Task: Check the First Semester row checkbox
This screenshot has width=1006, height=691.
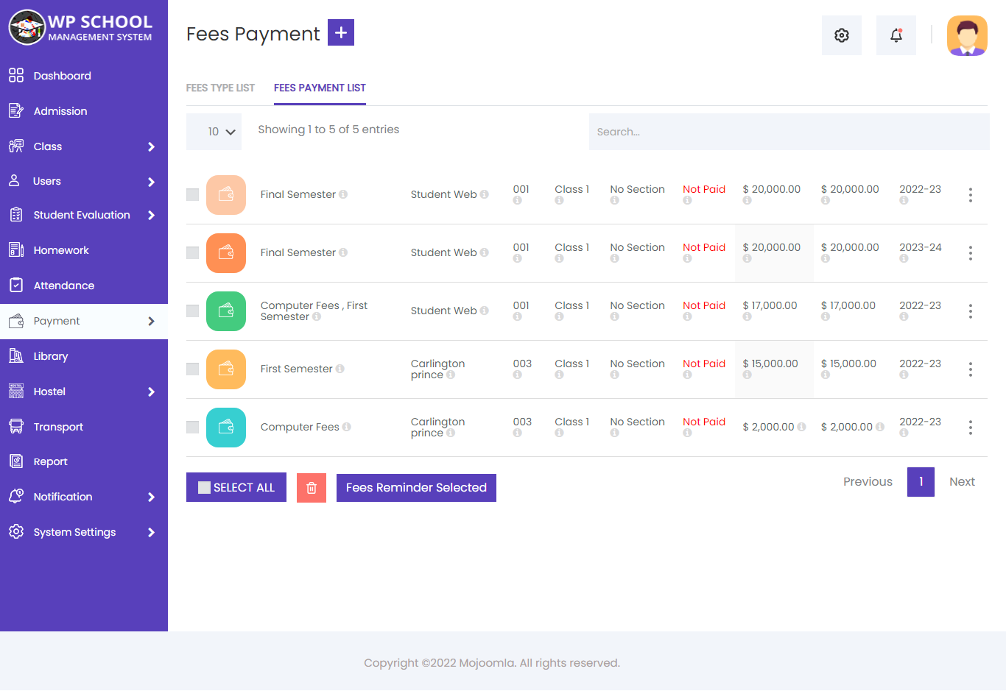Action: (192, 369)
